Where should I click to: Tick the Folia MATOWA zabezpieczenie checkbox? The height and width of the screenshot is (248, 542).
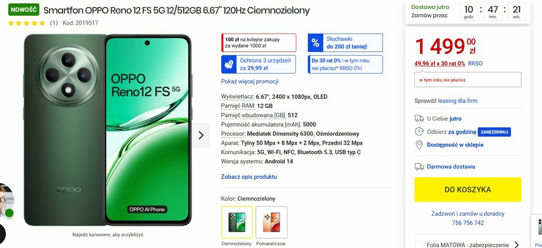418,245
